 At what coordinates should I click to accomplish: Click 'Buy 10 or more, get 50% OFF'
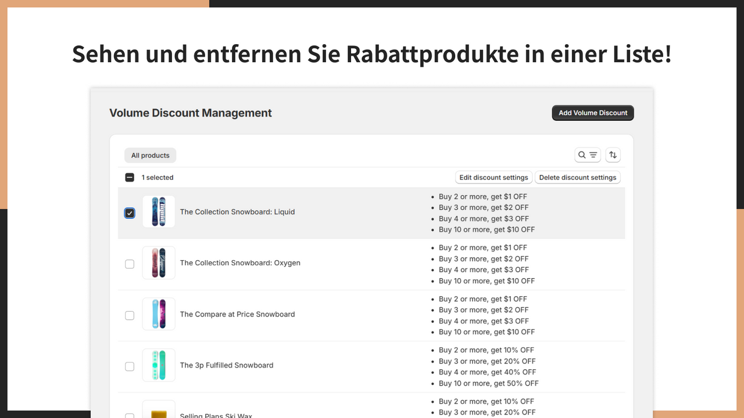click(489, 383)
